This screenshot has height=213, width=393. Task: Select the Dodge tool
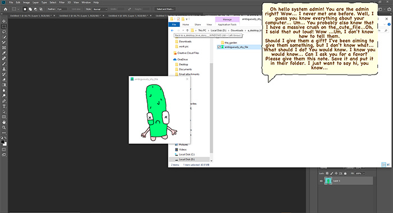4,96
